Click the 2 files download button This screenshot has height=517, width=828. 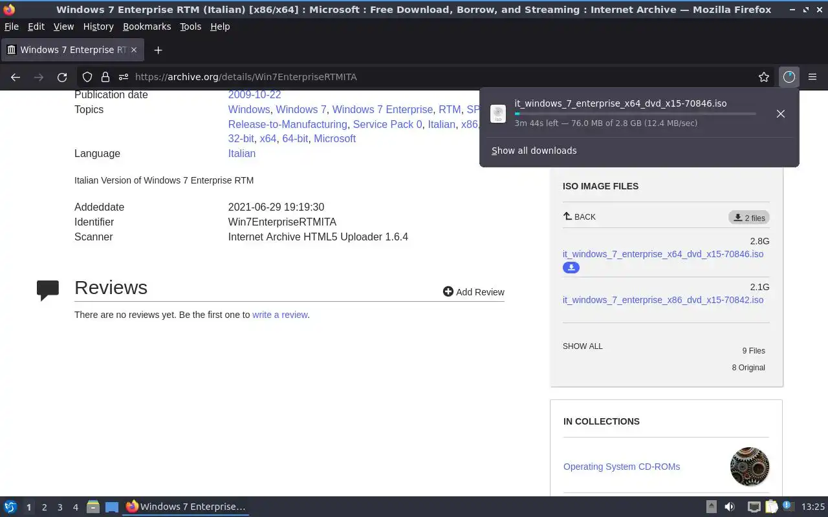point(749,218)
